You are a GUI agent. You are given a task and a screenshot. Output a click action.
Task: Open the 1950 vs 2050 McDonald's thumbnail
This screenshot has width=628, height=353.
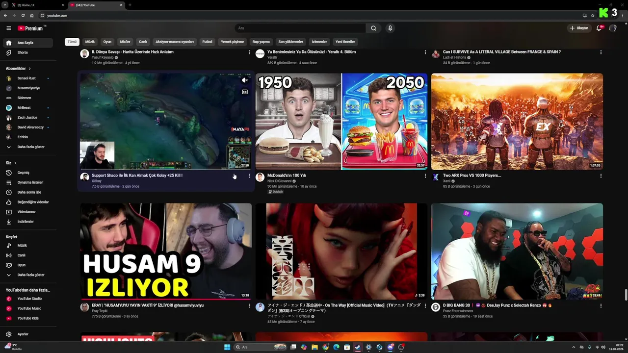(x=341, y=122)
